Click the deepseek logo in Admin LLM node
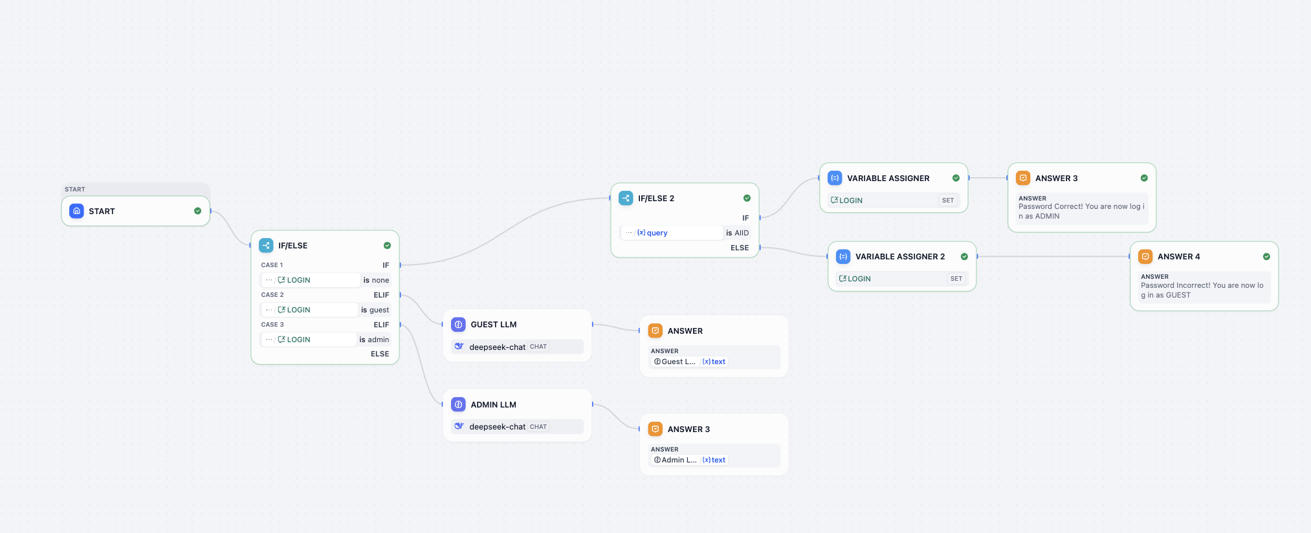 [459, 426]
